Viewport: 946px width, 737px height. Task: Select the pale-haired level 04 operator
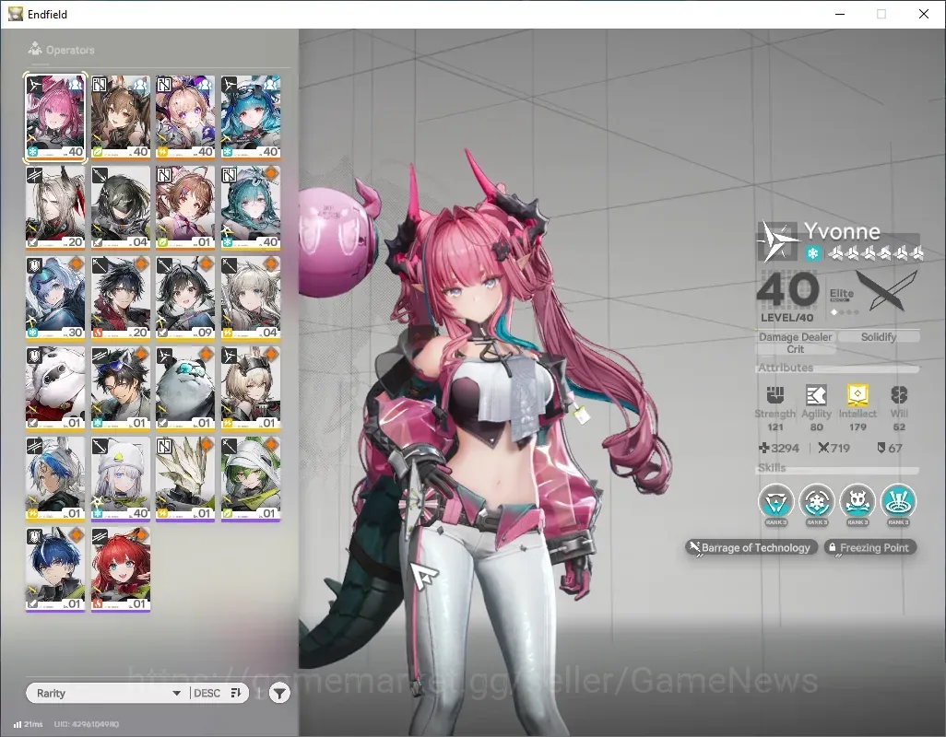tap(251, 298)
